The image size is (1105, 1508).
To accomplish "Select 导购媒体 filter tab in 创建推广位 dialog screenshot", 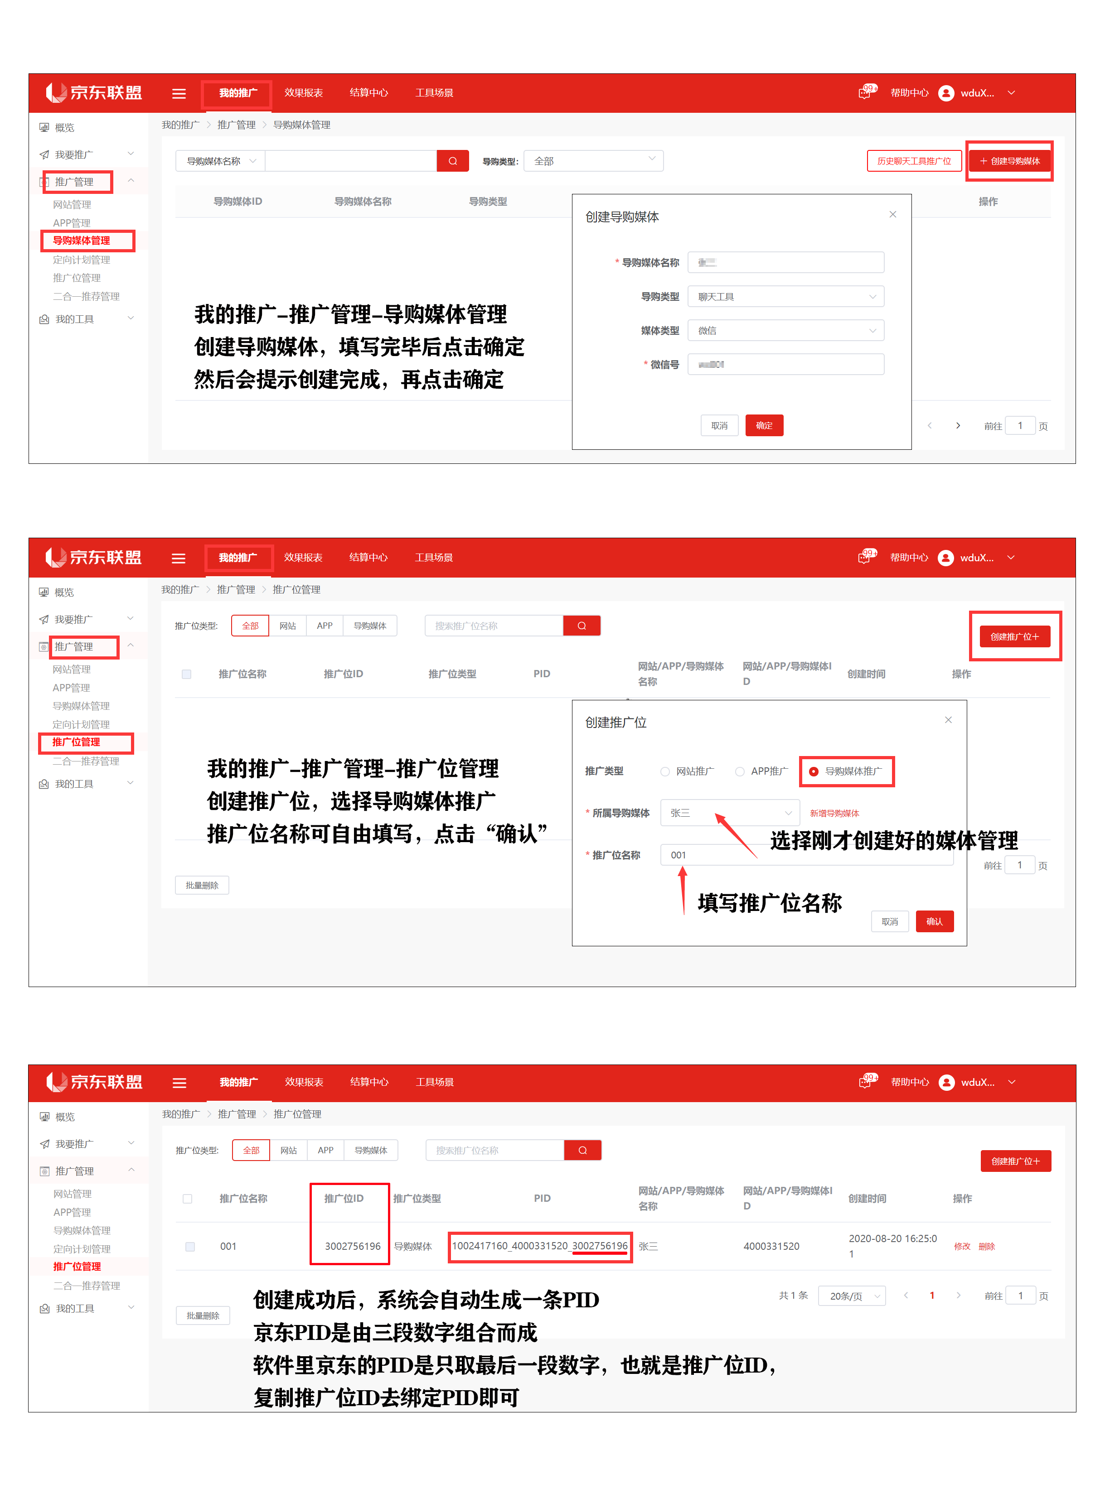I will tap(370, 626).
